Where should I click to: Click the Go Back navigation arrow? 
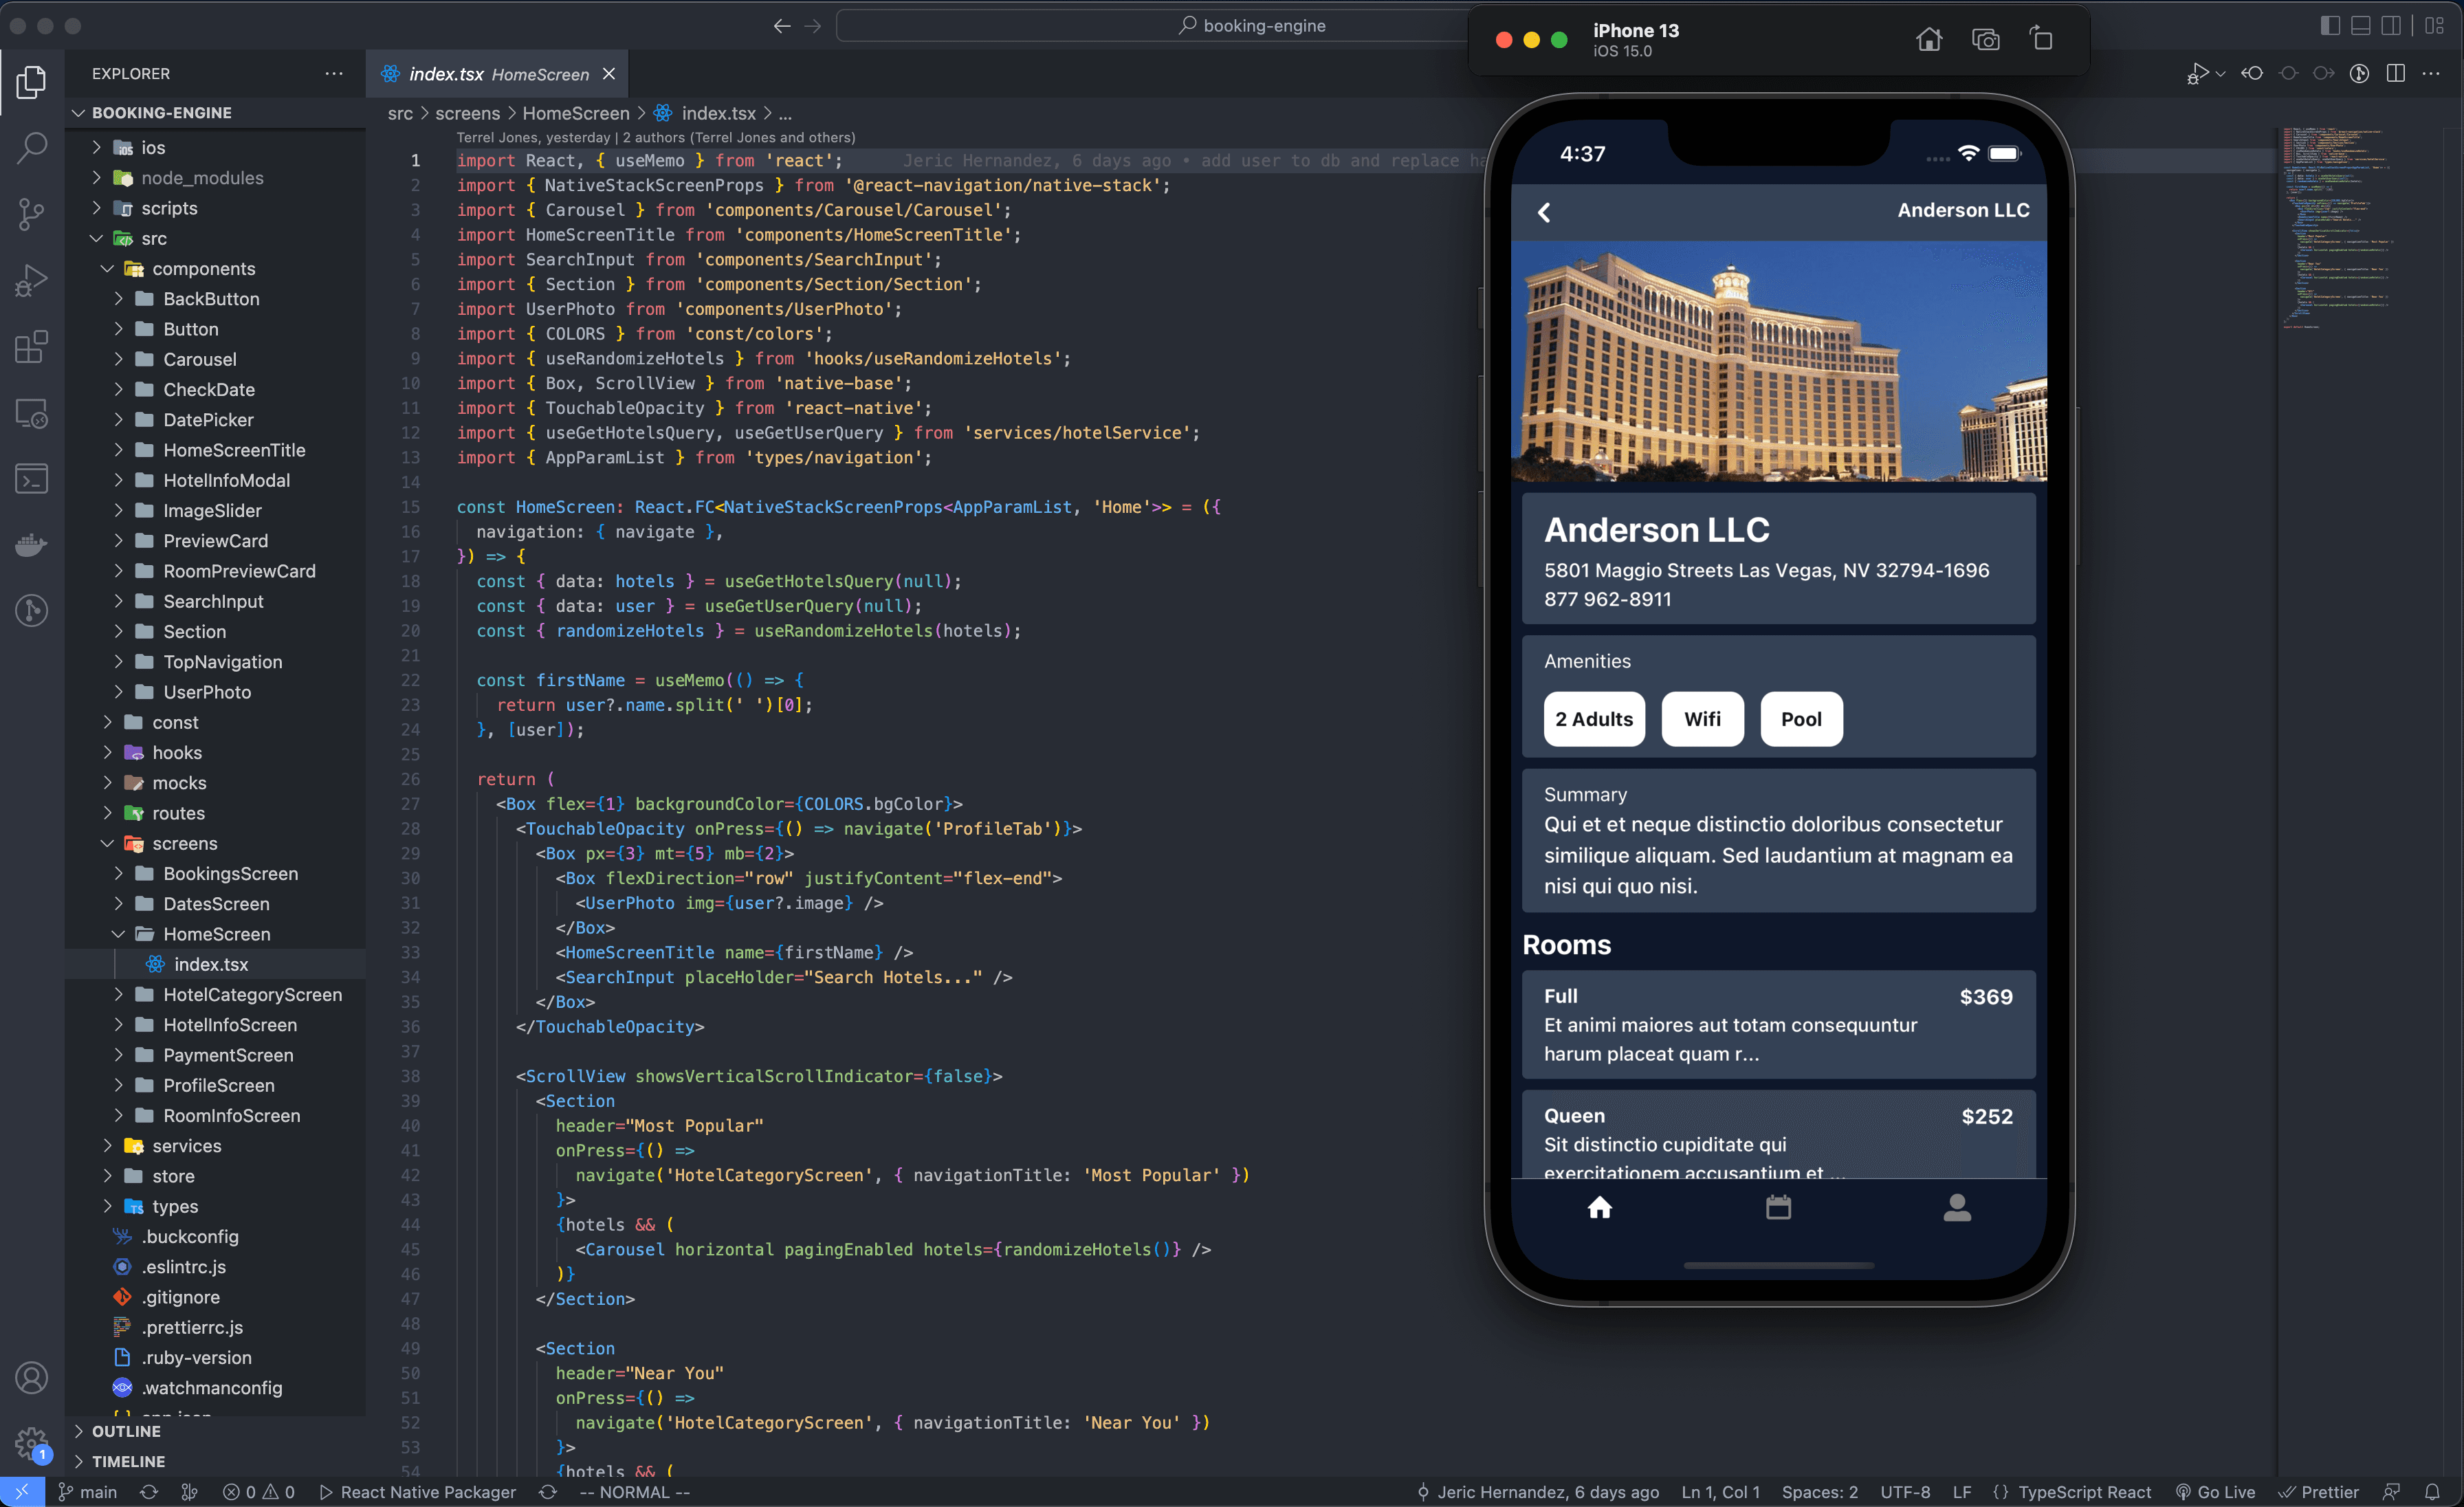pos(782,26)
